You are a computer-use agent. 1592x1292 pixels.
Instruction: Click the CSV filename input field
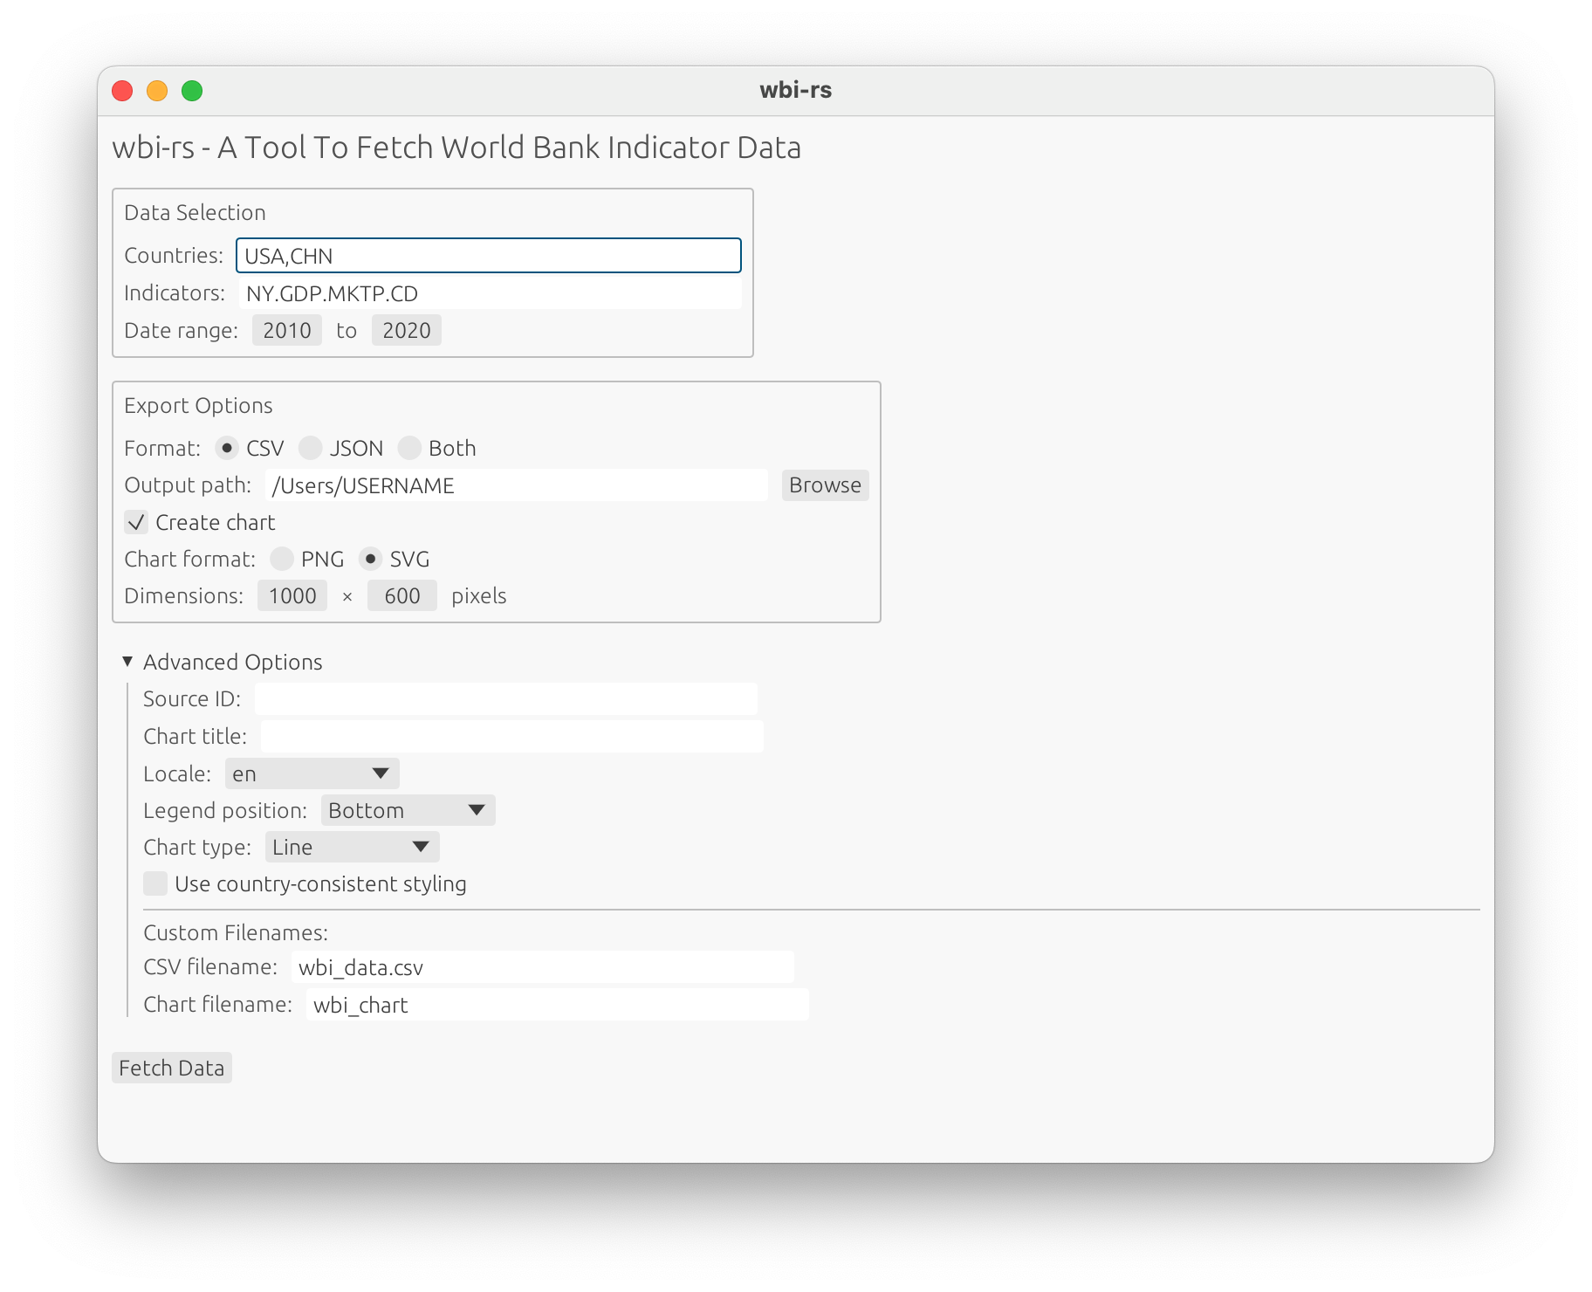point(543,967)
